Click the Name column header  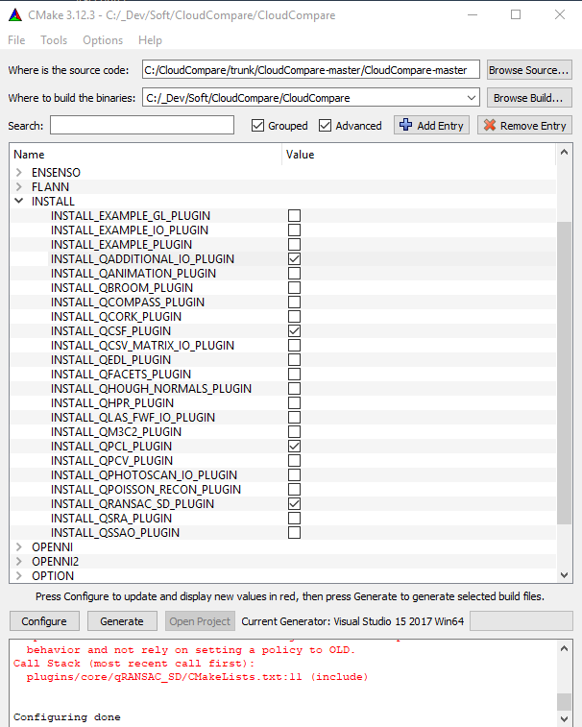click(145, 155)
